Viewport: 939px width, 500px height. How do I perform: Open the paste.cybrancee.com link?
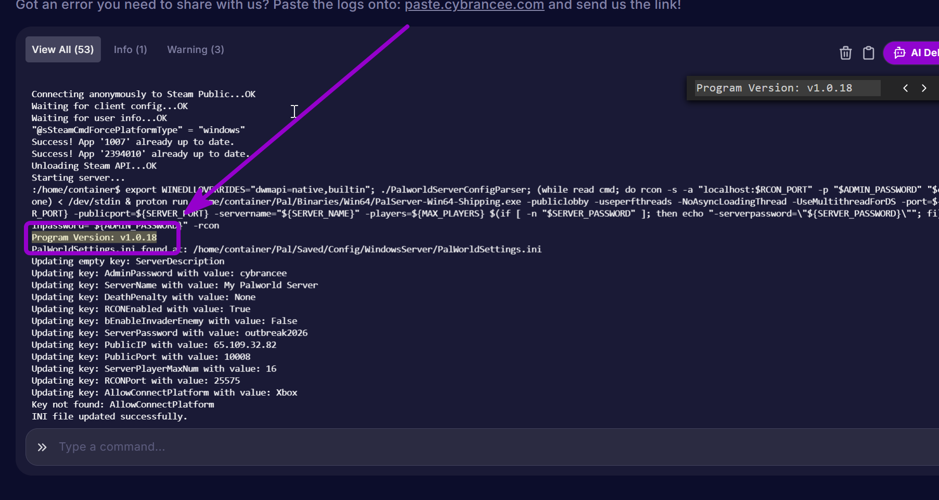pyautogui.click(x=474, y=5)
